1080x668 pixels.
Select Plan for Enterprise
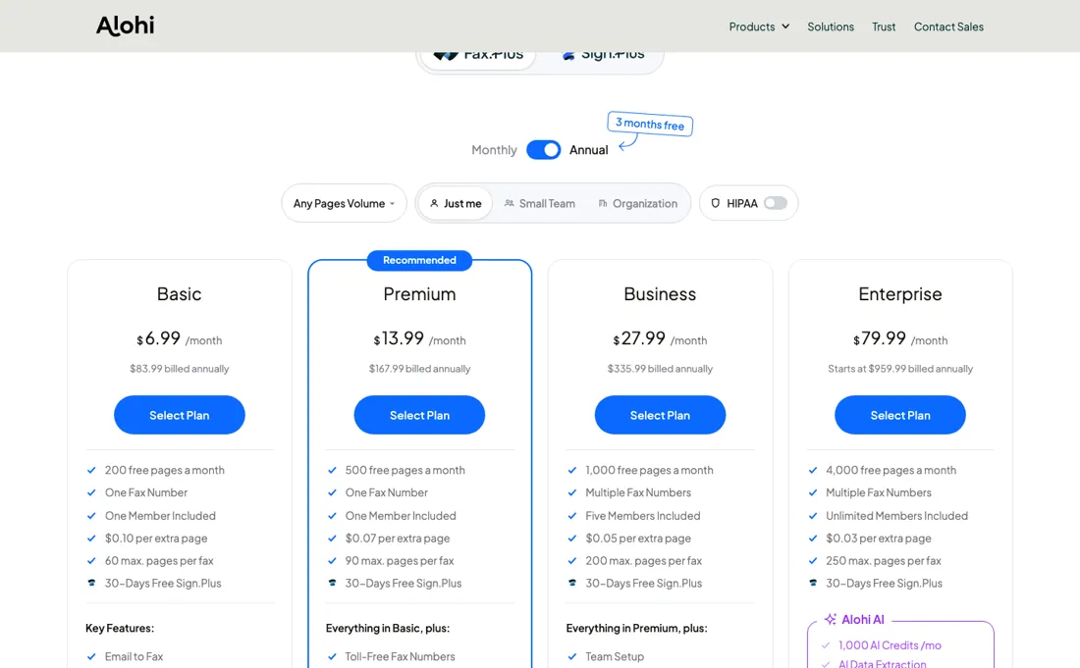coord(900,415)
